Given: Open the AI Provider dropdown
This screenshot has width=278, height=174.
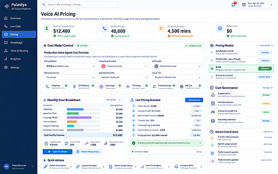Looking at the screenshot, I should click(x=177, y=66).
